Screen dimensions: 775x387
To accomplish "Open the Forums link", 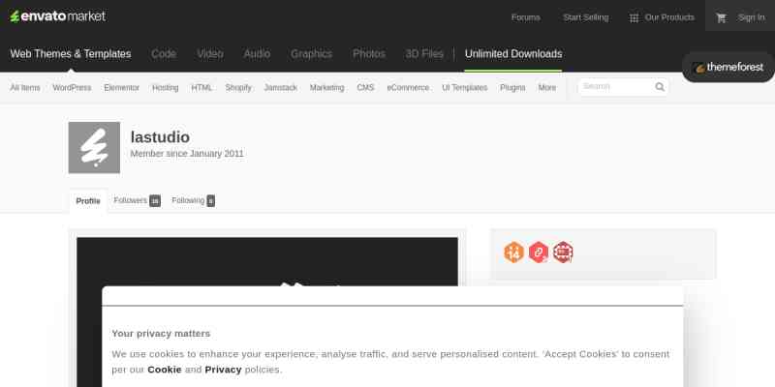I will pos(525,17).
